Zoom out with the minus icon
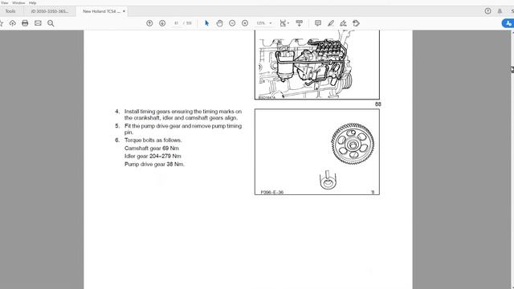The width and height of the screenshot is (514, 289). [232, 23]
